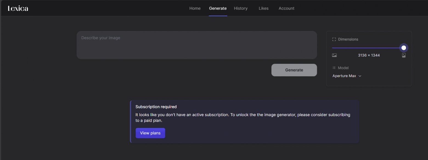The width and height of the screenshot is (428, 160).
Task: Focus the 'Describe your image' text box
Action: (196, 45)
